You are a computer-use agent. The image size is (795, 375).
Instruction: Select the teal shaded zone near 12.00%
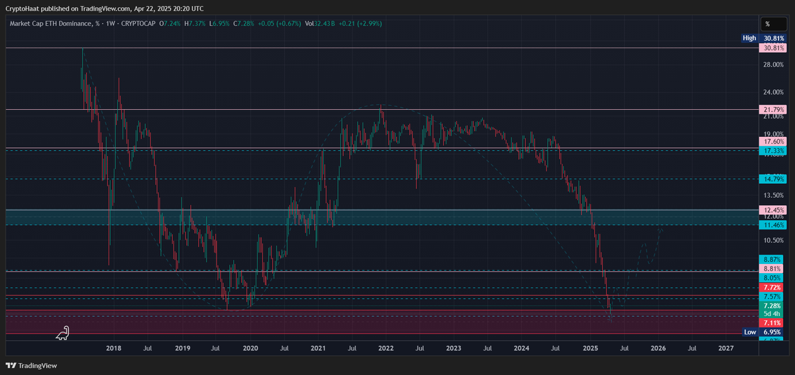[x=382, y=218]
